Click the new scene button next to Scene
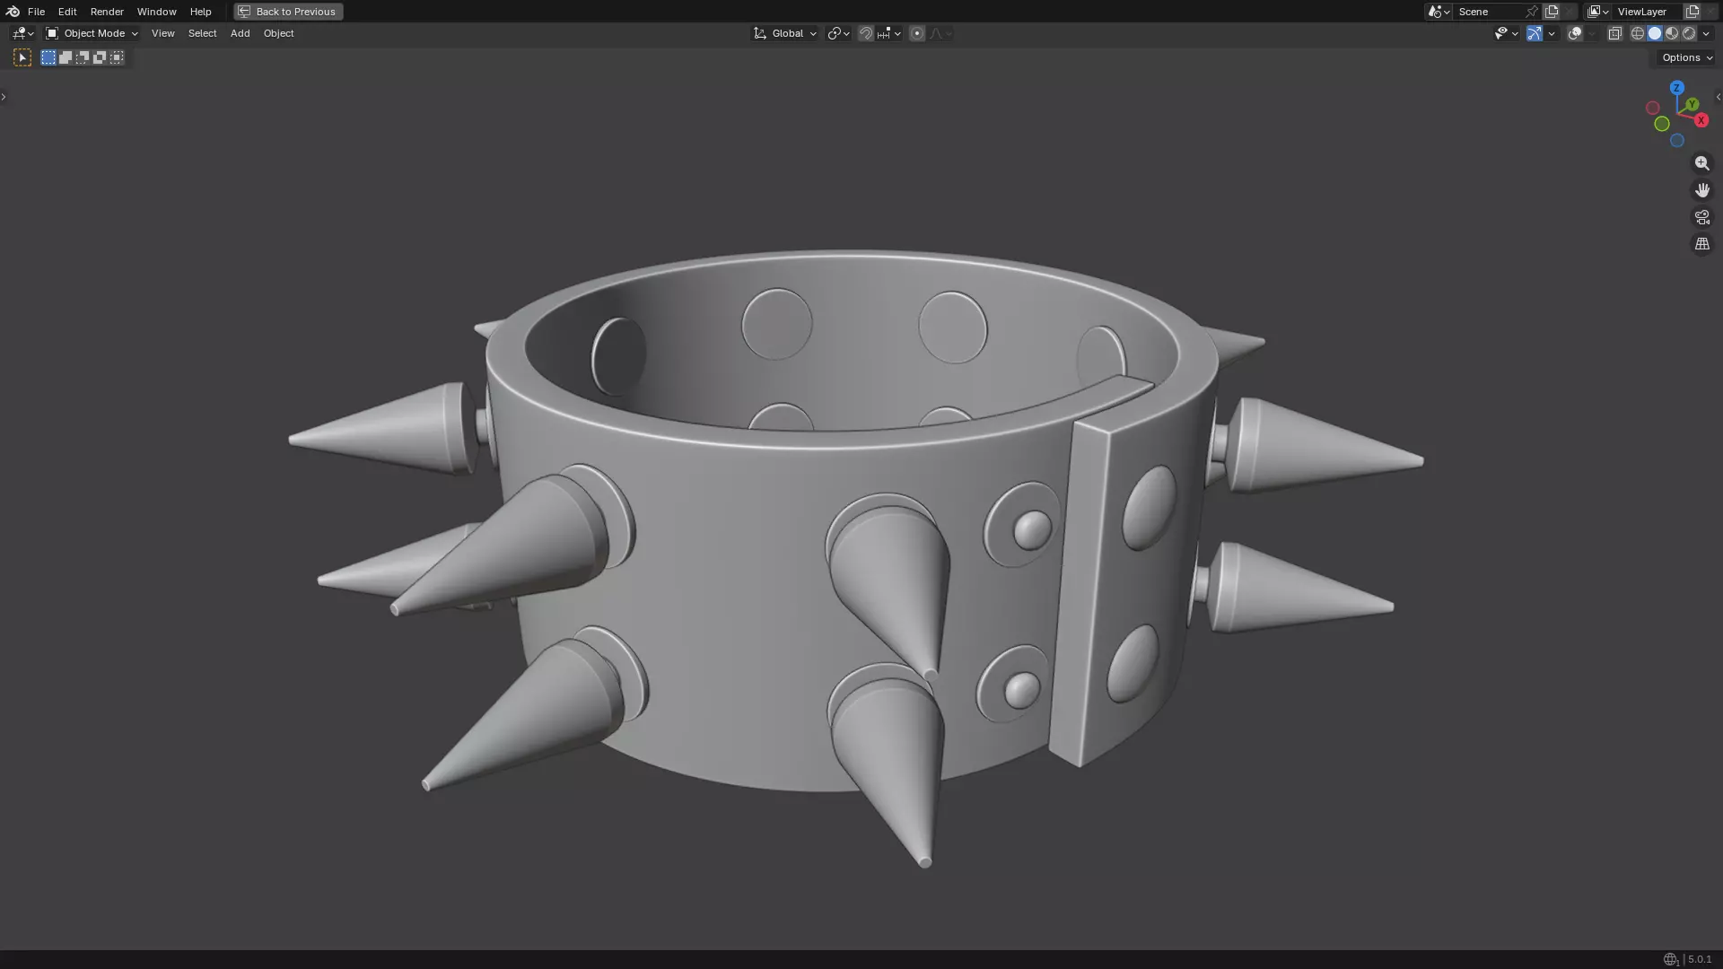 [1552, 12]
